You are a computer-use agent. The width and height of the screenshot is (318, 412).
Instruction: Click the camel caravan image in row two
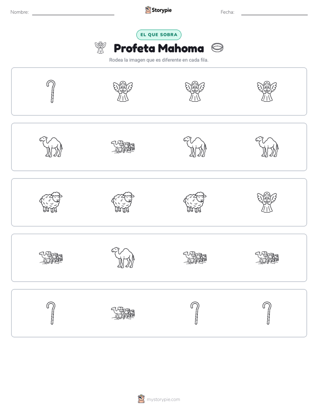tap(123, 147)
